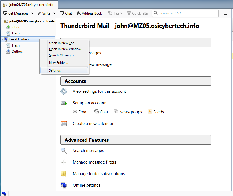Open Manage message filters
233x196 pixels.
[94, 162]
